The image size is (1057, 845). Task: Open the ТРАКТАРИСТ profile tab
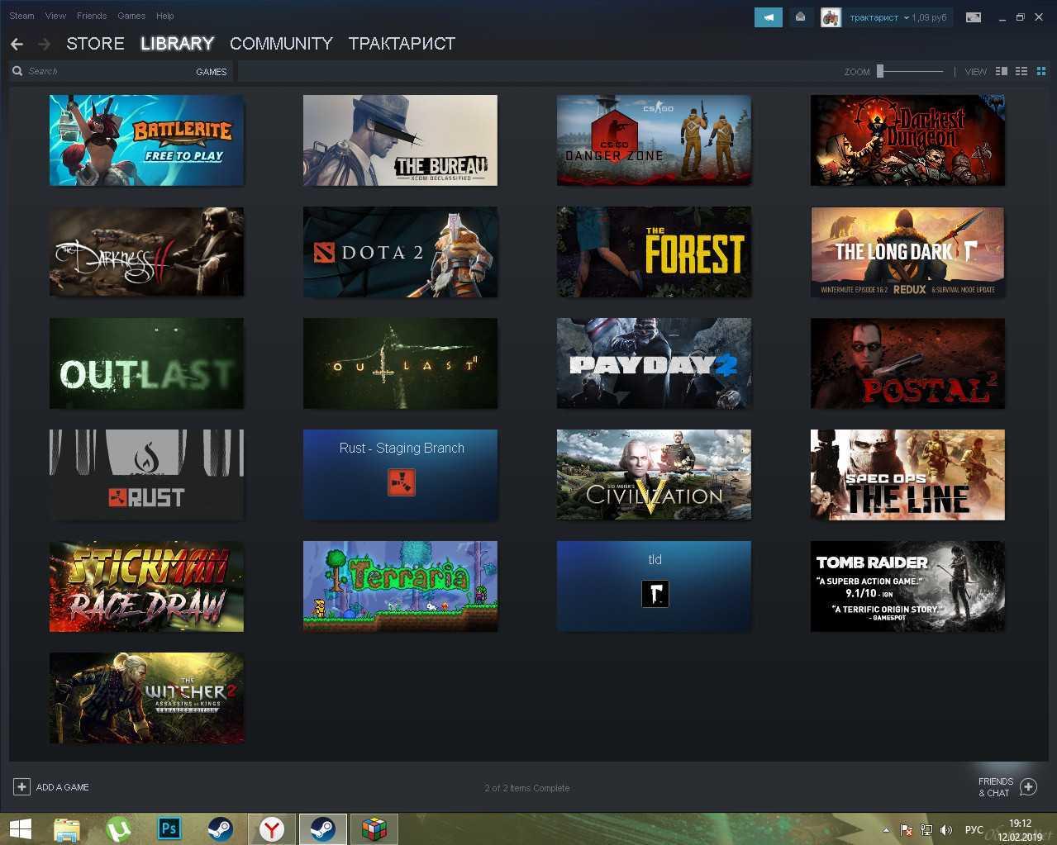(x=402, y=44)
